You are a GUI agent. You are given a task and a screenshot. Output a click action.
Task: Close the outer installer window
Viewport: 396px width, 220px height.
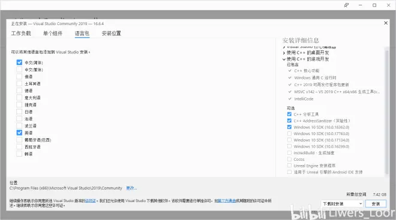tap(389, 5)
